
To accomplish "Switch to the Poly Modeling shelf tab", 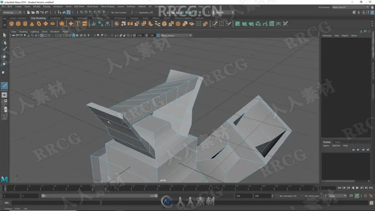I will click(x=38, y=18).
